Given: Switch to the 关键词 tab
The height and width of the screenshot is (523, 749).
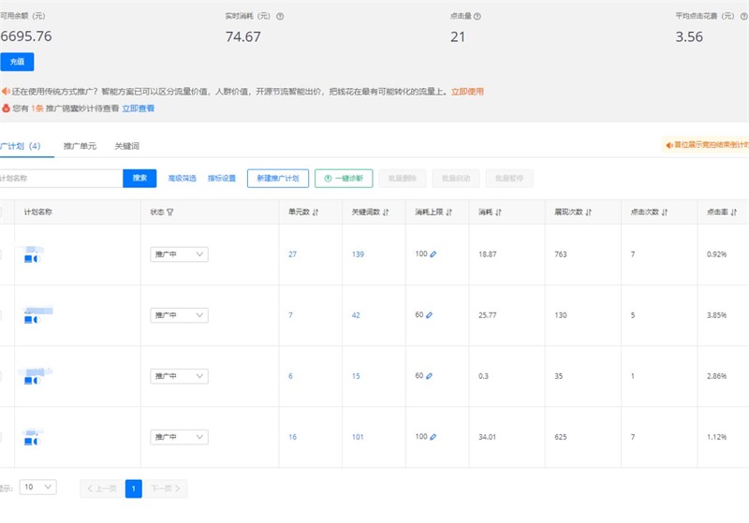Looking at the screenshot, I should pyautogui.click(x=126, y=146).
